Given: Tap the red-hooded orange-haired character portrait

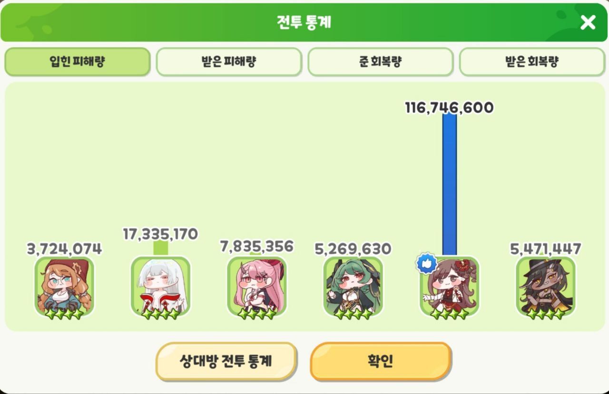Looking at the screenshot, I should (64, 287).
